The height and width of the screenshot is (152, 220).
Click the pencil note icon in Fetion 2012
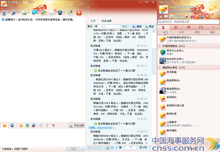(171, 17)
